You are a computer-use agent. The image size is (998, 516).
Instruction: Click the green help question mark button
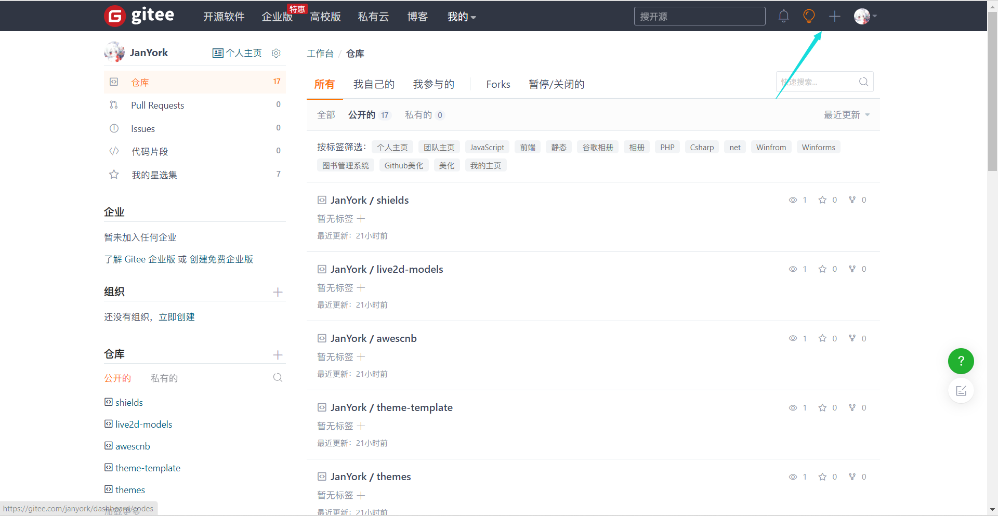[x=961, y=361]
